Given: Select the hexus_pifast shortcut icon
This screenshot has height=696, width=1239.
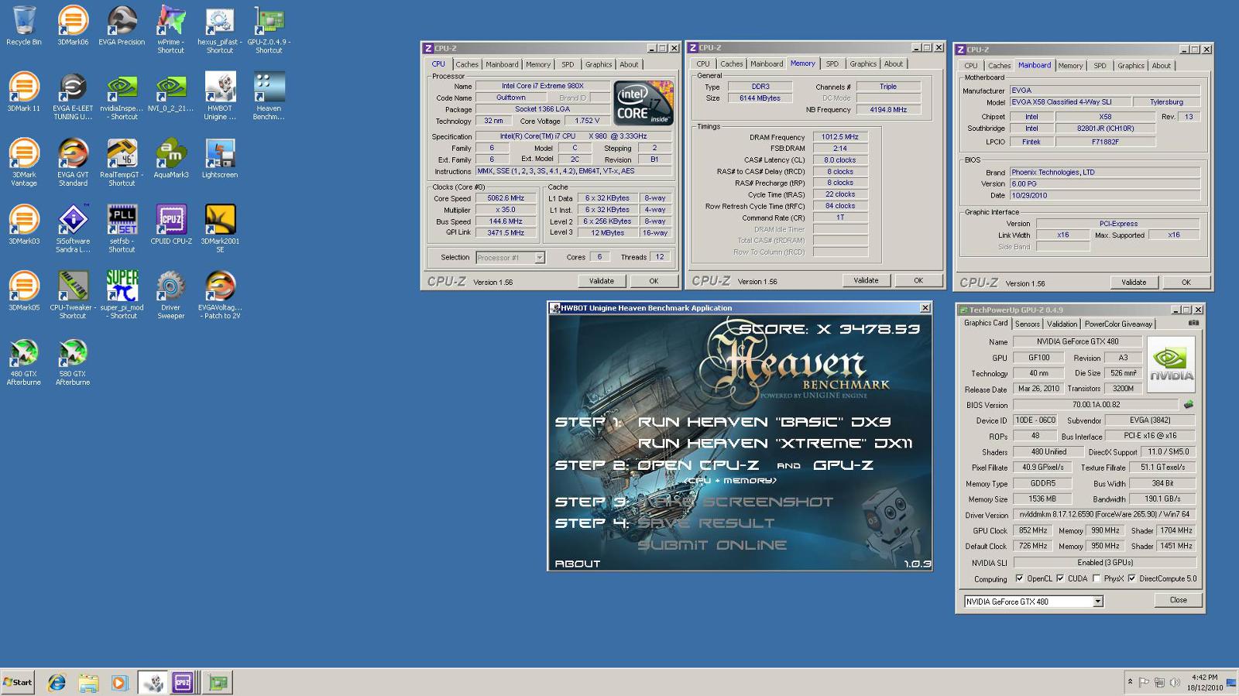Looking at the screenshot, I should (220, 29).
